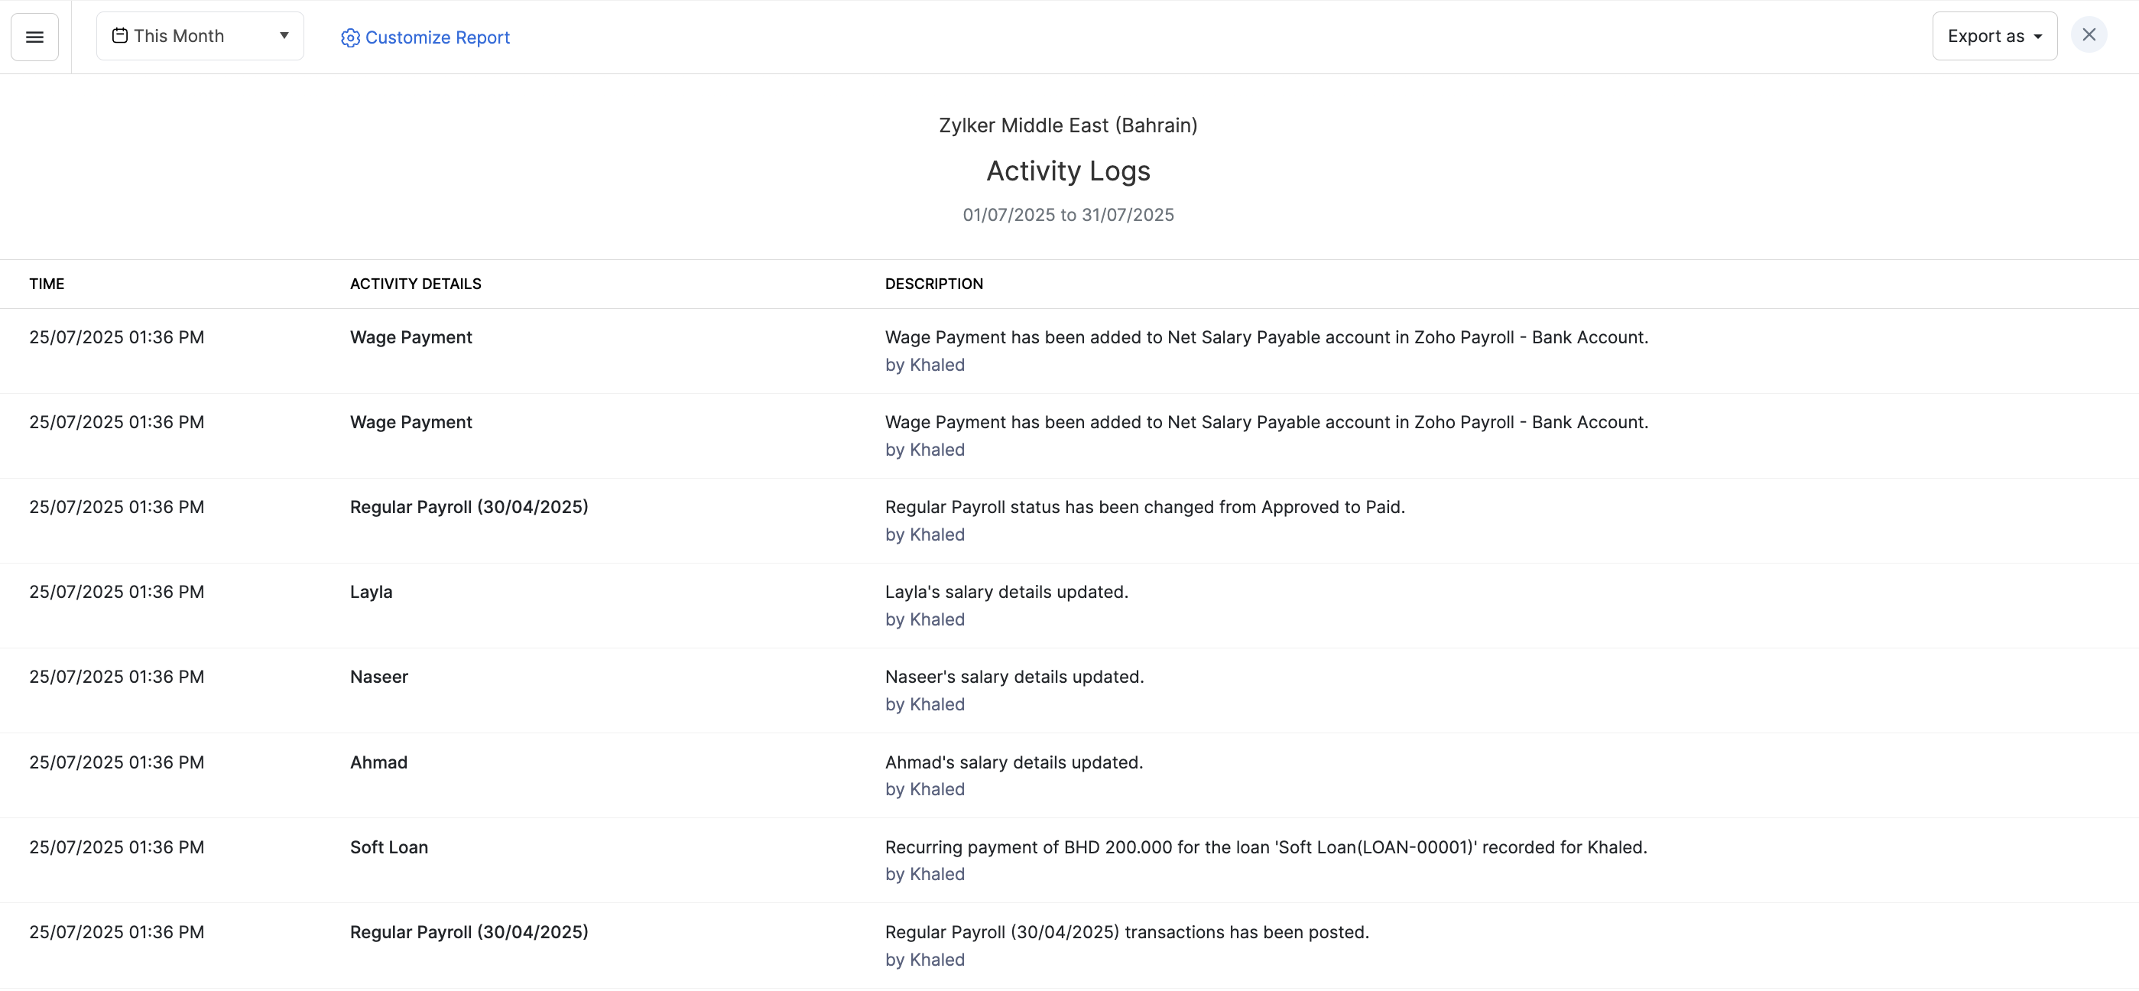This screenshot has width=2139, height=991.
Task: Select the Ahmad activity entry
Action: click(378, 762)
